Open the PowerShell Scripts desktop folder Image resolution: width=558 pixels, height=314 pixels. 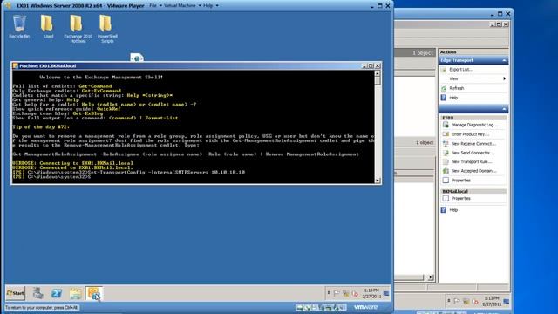[x=107, y=29]
